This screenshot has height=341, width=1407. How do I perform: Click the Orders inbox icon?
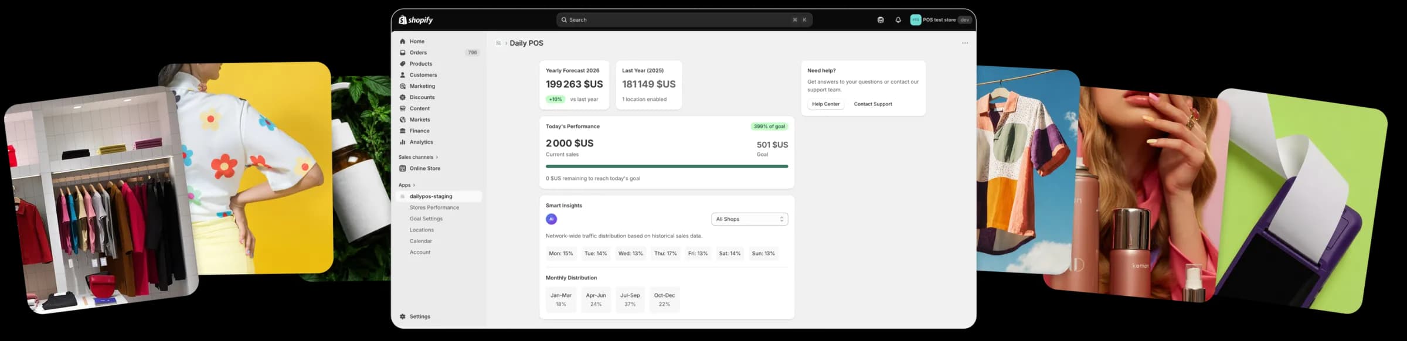402,53
